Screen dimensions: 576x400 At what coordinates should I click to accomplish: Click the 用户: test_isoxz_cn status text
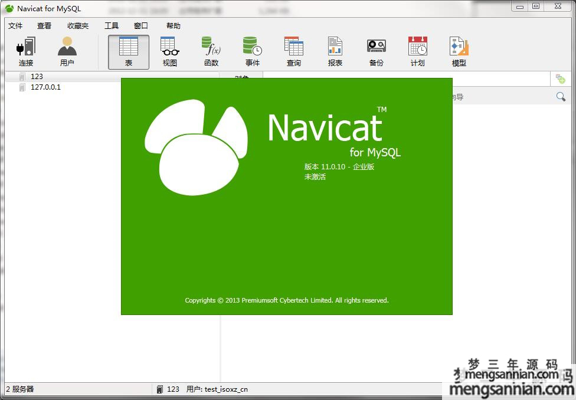(217, 389)
